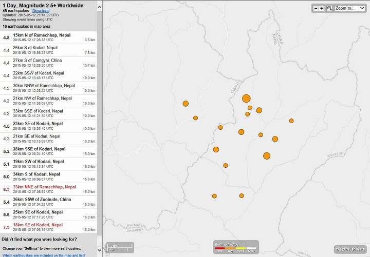Select the 6.3 33km NNE of Ramechhap earthquake
The image size is (370, 257).
point(48,189)
